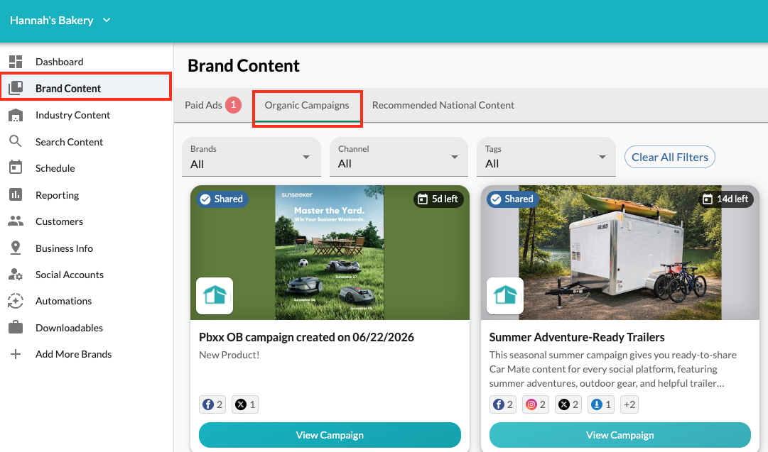Viewport: 768px width, 452px height.
Task: Go to Dashboard in sidebar
Action: [86, 62]
